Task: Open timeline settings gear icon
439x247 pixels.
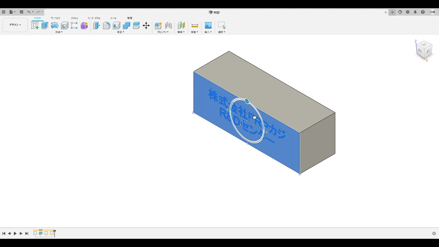Action: pos(434,233)
